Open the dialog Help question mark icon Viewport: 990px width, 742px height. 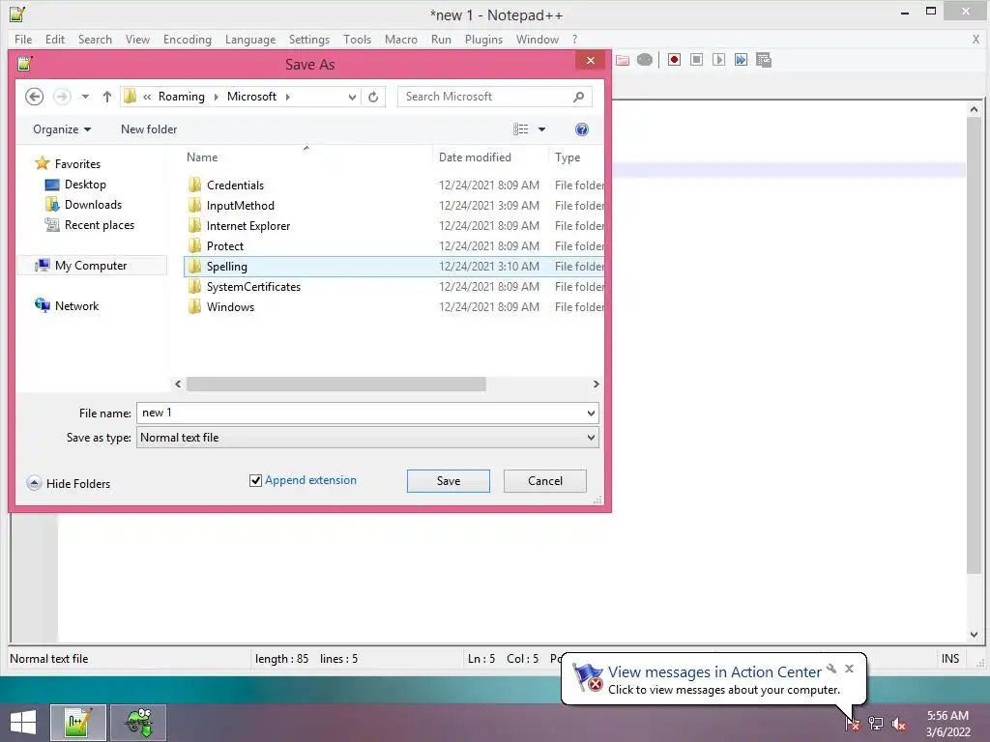581,129
